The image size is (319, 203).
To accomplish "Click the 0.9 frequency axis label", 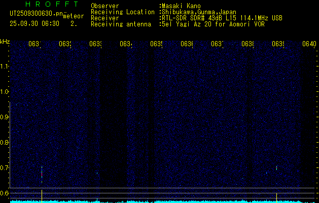I will 4,117.
